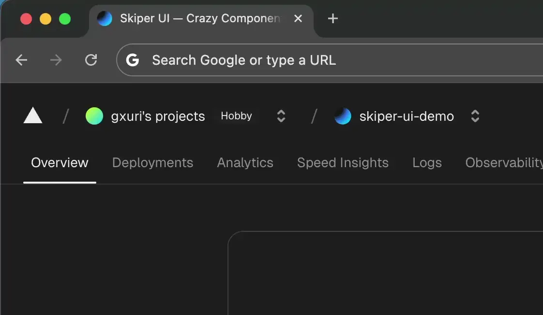Open the skiper-ui-demo project switcher
This screenshot has width=543, height=315.
tap(475, 116)
